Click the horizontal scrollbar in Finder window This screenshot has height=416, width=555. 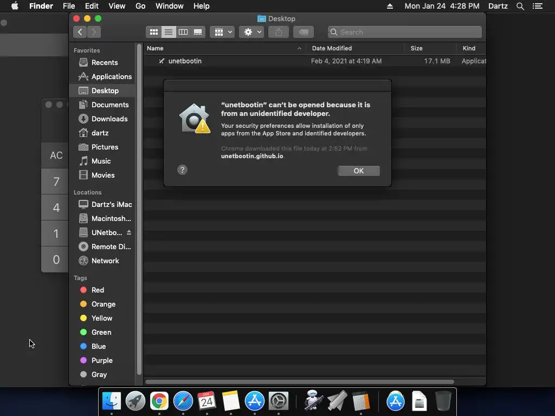pos(299,382)
